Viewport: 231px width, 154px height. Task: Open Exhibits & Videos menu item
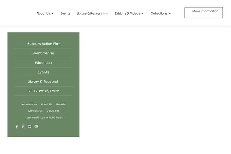(127, 13)
